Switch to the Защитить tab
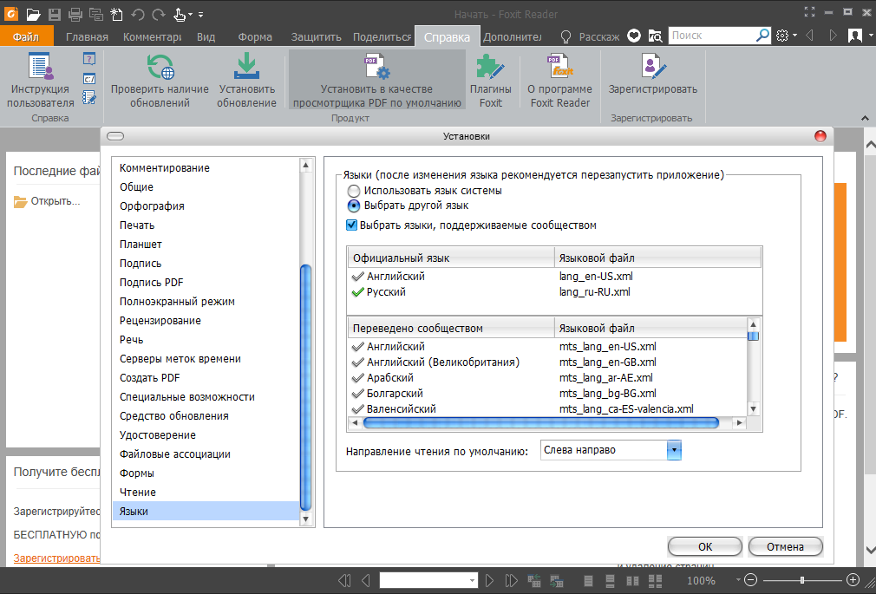The height and width of the screenshot is (594, 876). (x=316, y=37)
